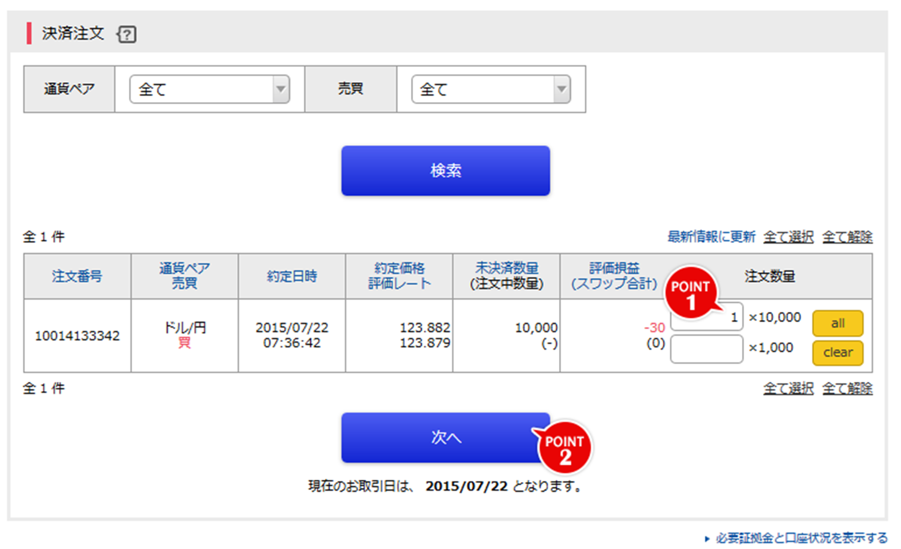
Task: Click the empty ×1,000 quantity input field
Action: (x=706, y=349)
